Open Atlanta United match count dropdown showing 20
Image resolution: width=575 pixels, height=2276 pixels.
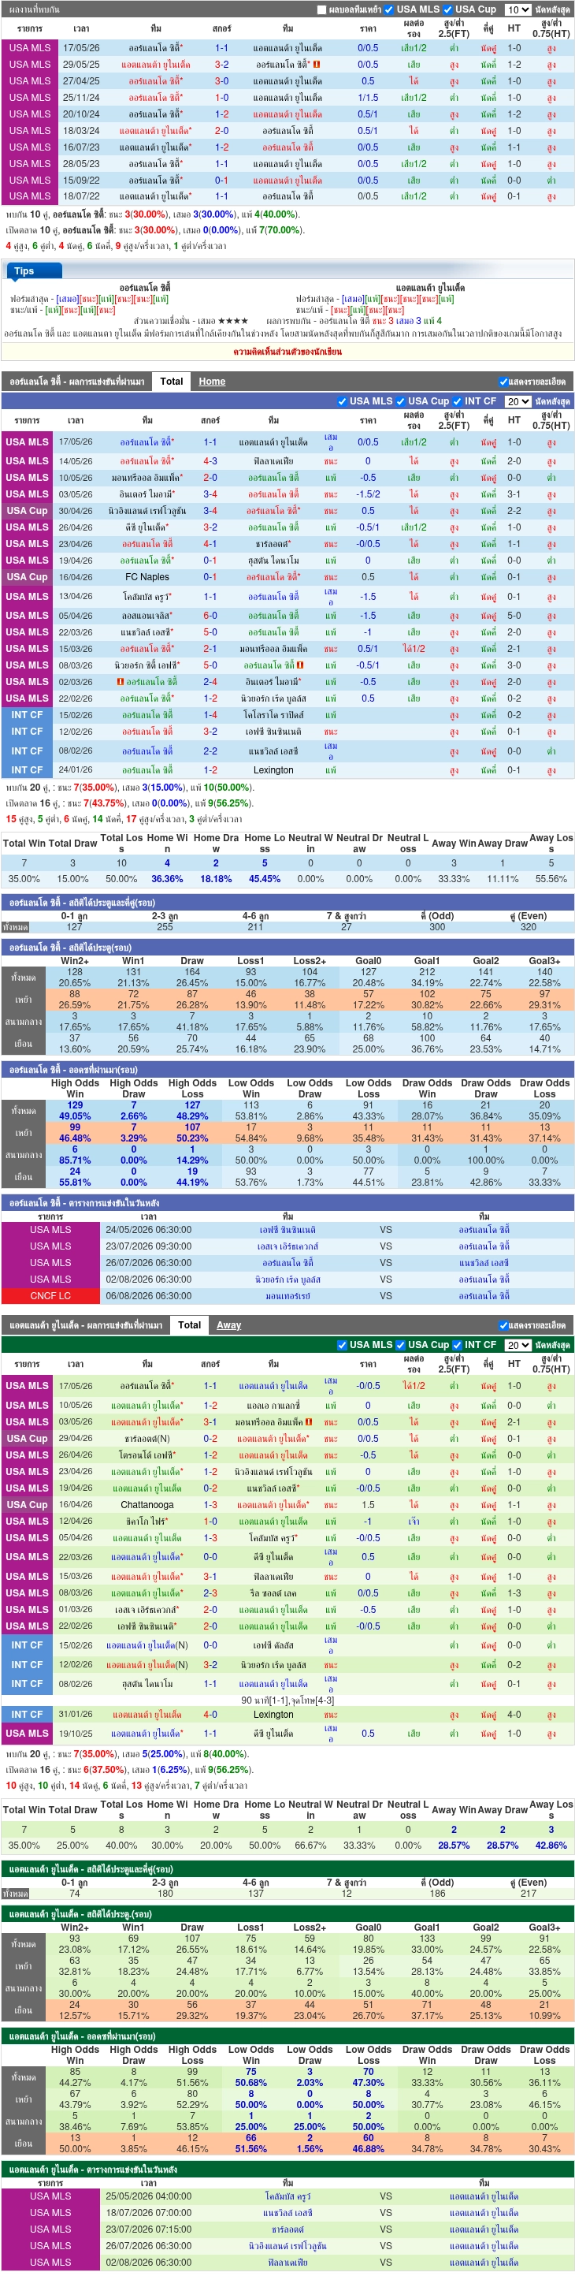coord(517,1345)
